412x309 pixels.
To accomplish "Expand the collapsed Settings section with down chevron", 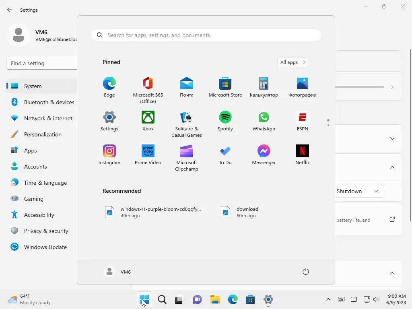I will pyautogui.click(x=392, y=138).
